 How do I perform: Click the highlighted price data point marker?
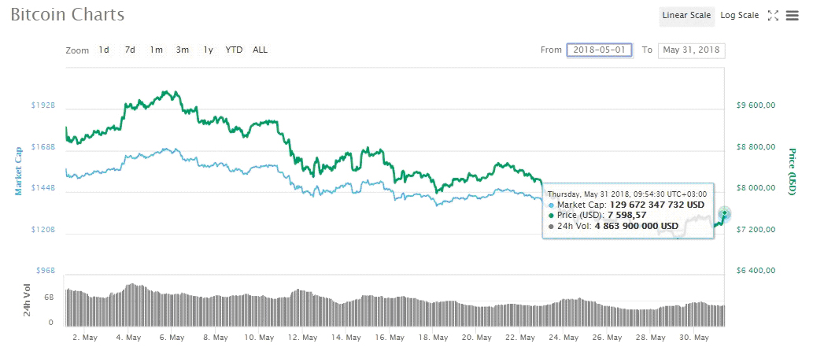coord(724,213)
